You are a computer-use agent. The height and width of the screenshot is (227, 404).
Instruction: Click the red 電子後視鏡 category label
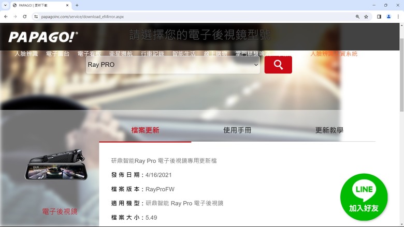point(60,211)
